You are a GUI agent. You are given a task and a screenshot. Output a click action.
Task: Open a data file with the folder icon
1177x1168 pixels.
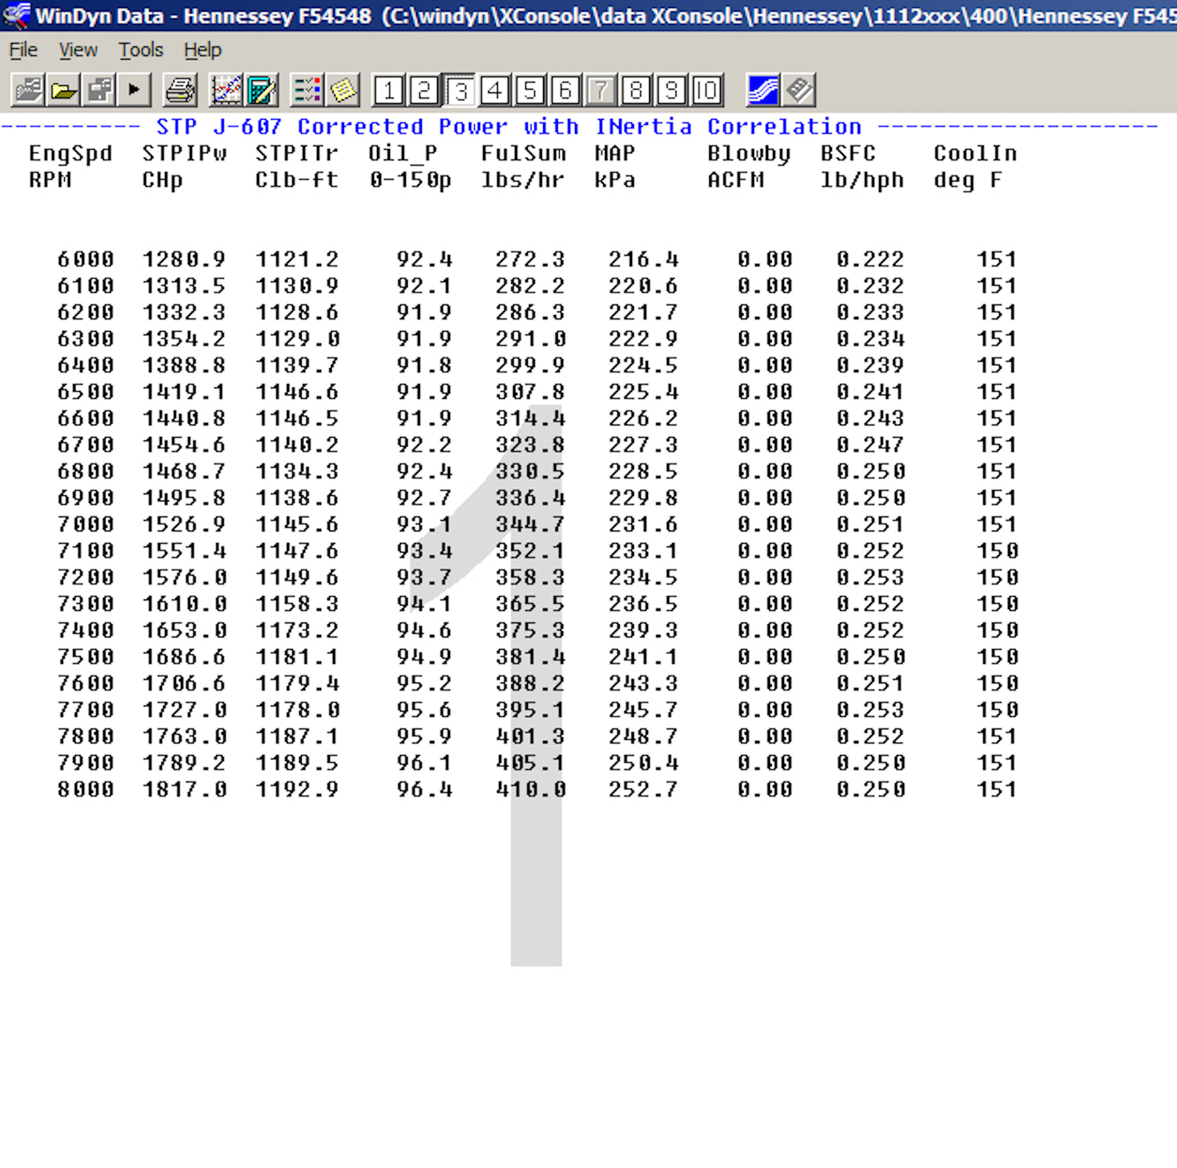pos(63,91)
